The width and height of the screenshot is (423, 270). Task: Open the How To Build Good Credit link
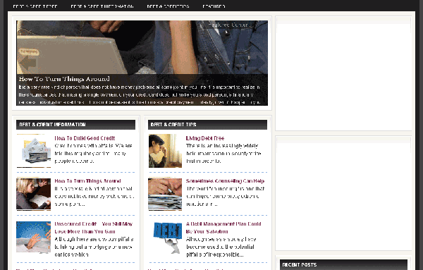85,138
